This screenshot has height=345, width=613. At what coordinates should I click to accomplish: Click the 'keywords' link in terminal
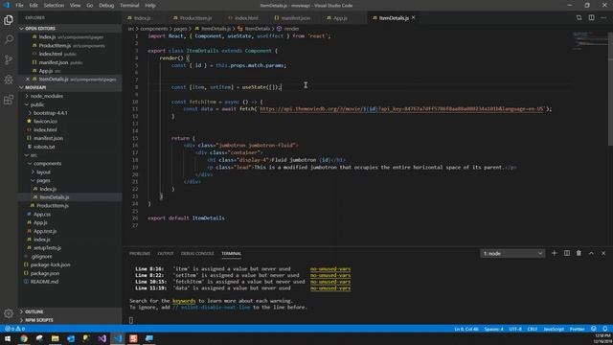(x=184, y=301)
